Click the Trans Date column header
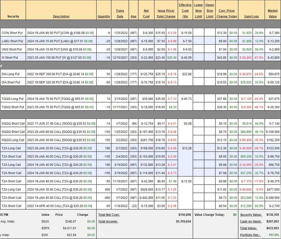281x239 pixels. tap(120, 13)
